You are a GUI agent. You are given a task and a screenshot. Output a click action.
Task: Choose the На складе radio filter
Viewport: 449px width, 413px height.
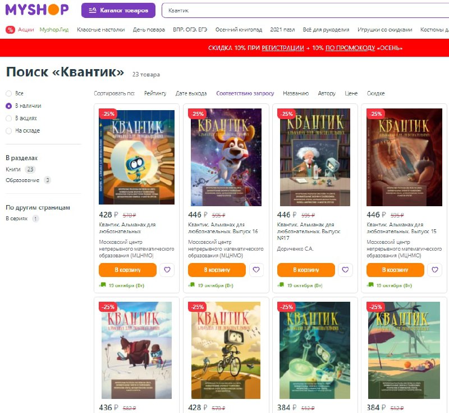[x=9, y=131]
